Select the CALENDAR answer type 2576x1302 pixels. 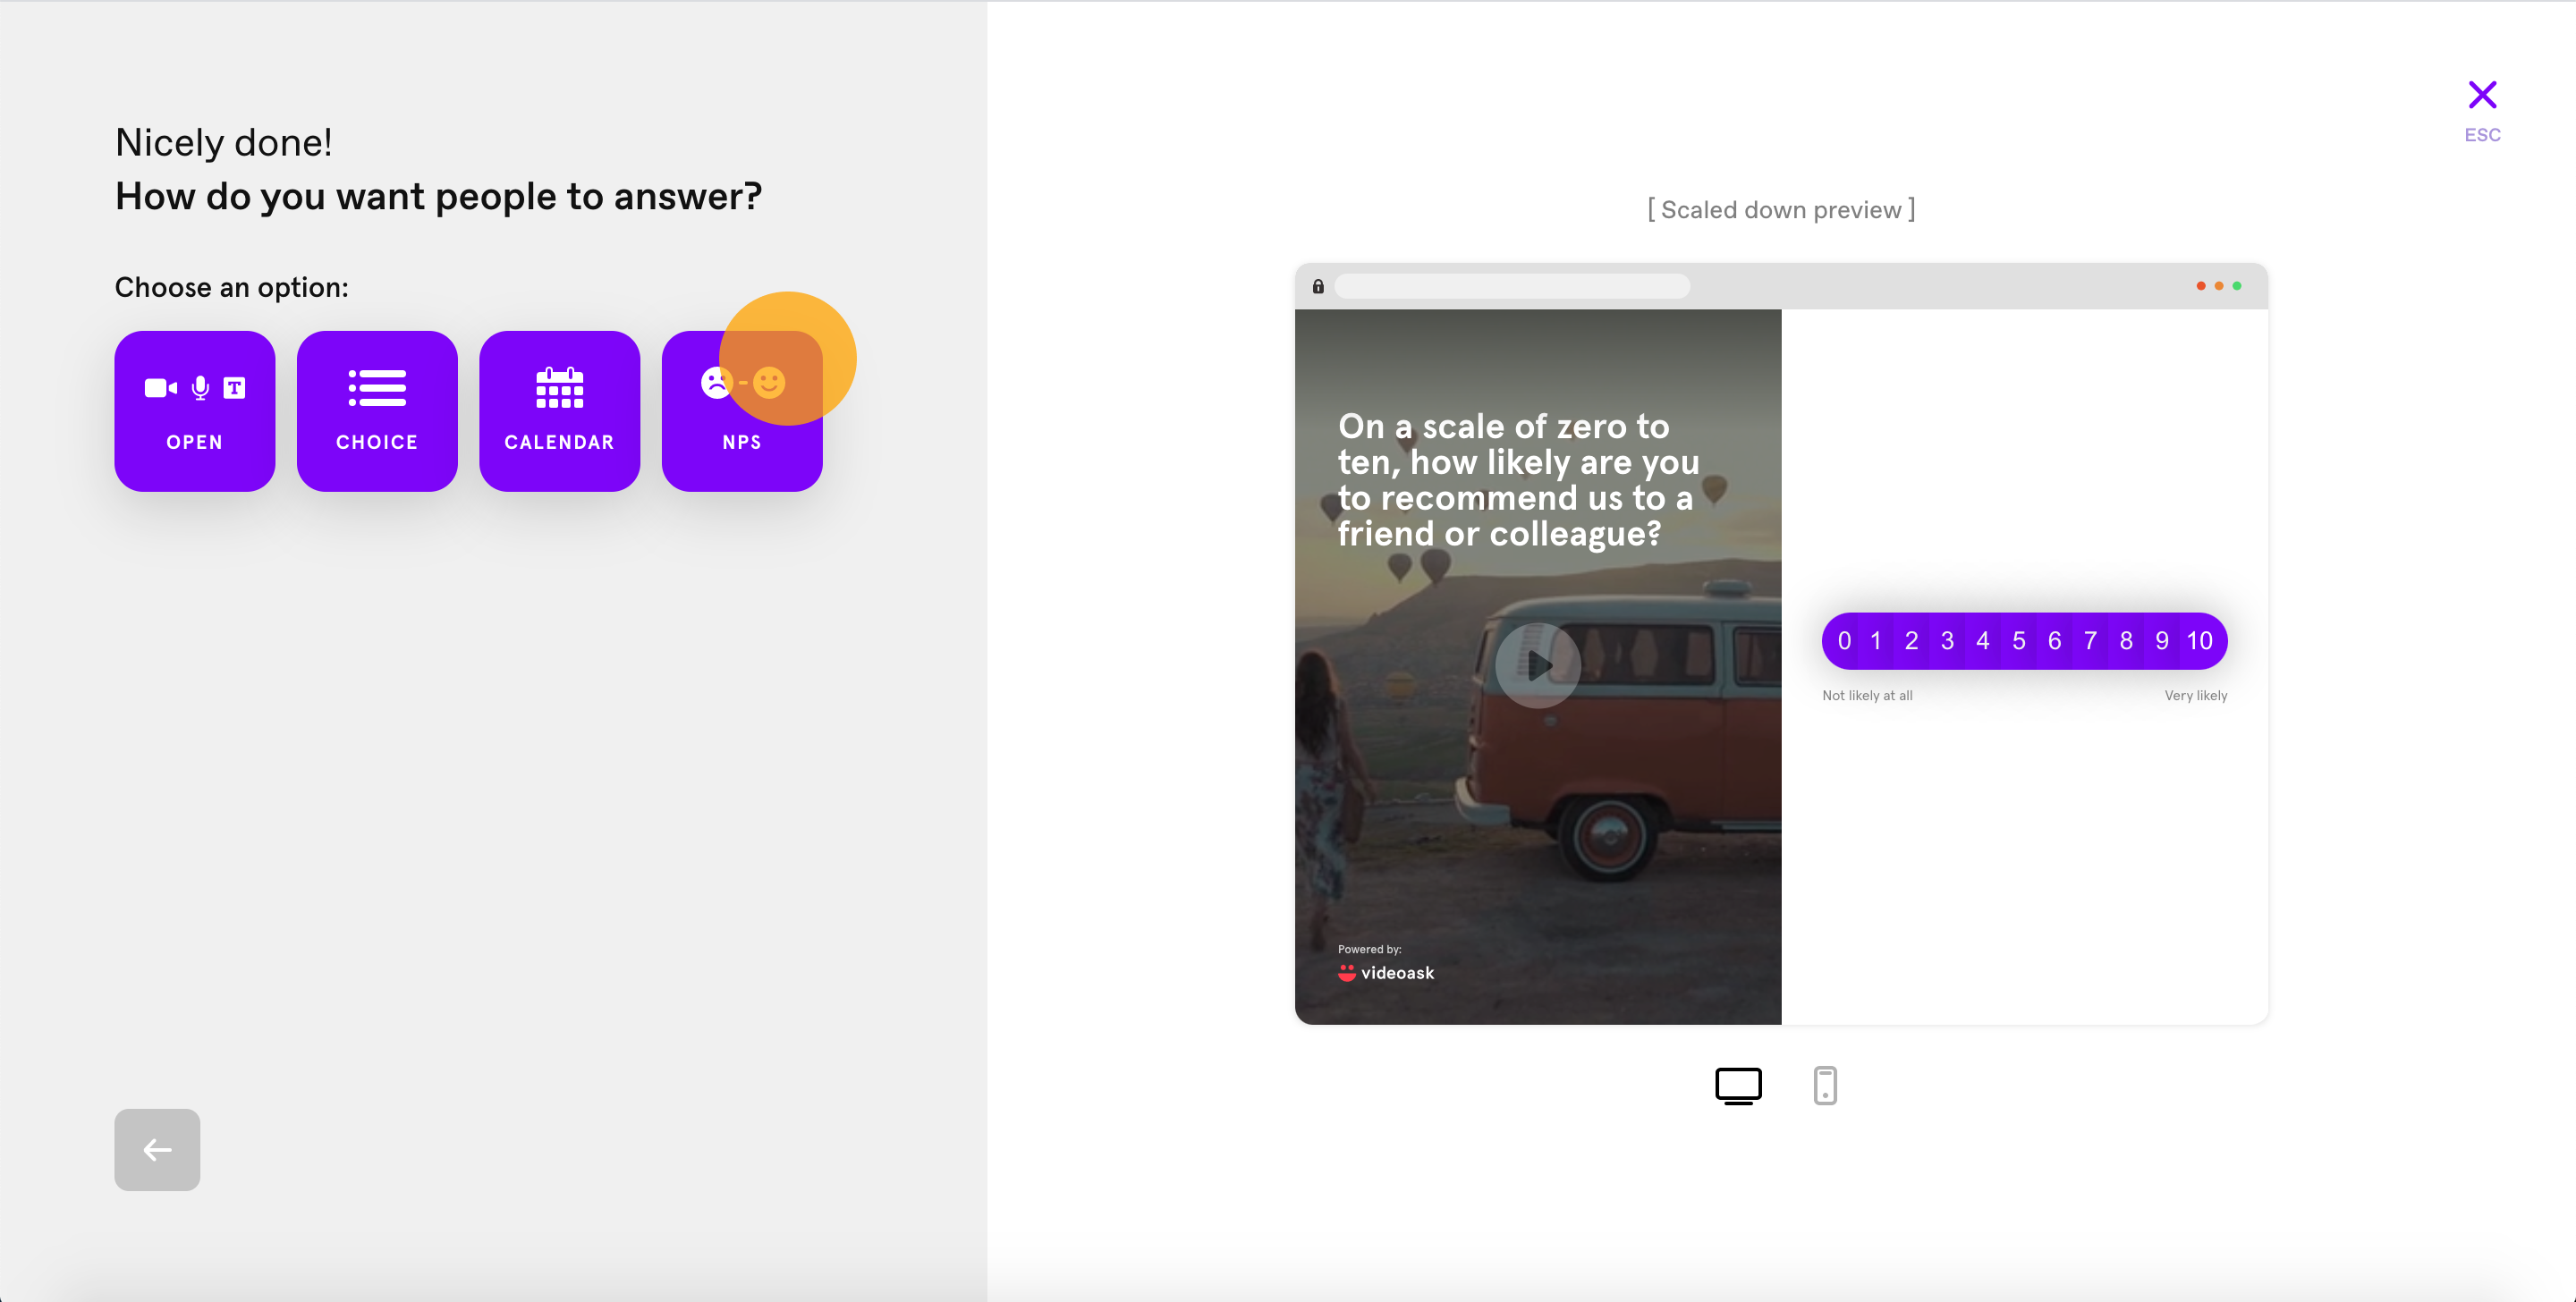[x=559, y=411]
